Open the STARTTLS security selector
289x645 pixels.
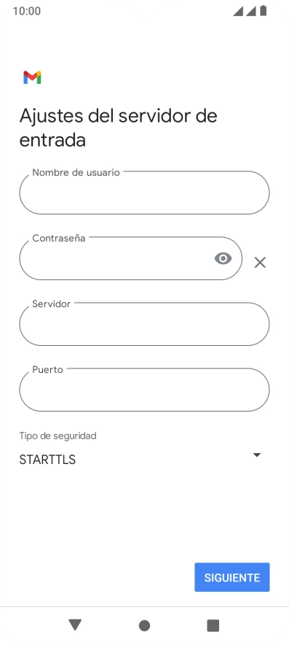coord(140,460)
